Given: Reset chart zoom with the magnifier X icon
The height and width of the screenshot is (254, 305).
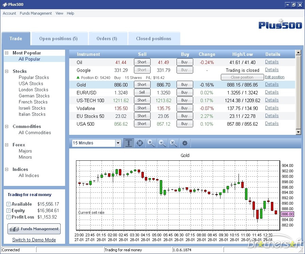Looking at the screenshot, I should tap(173, 143).
